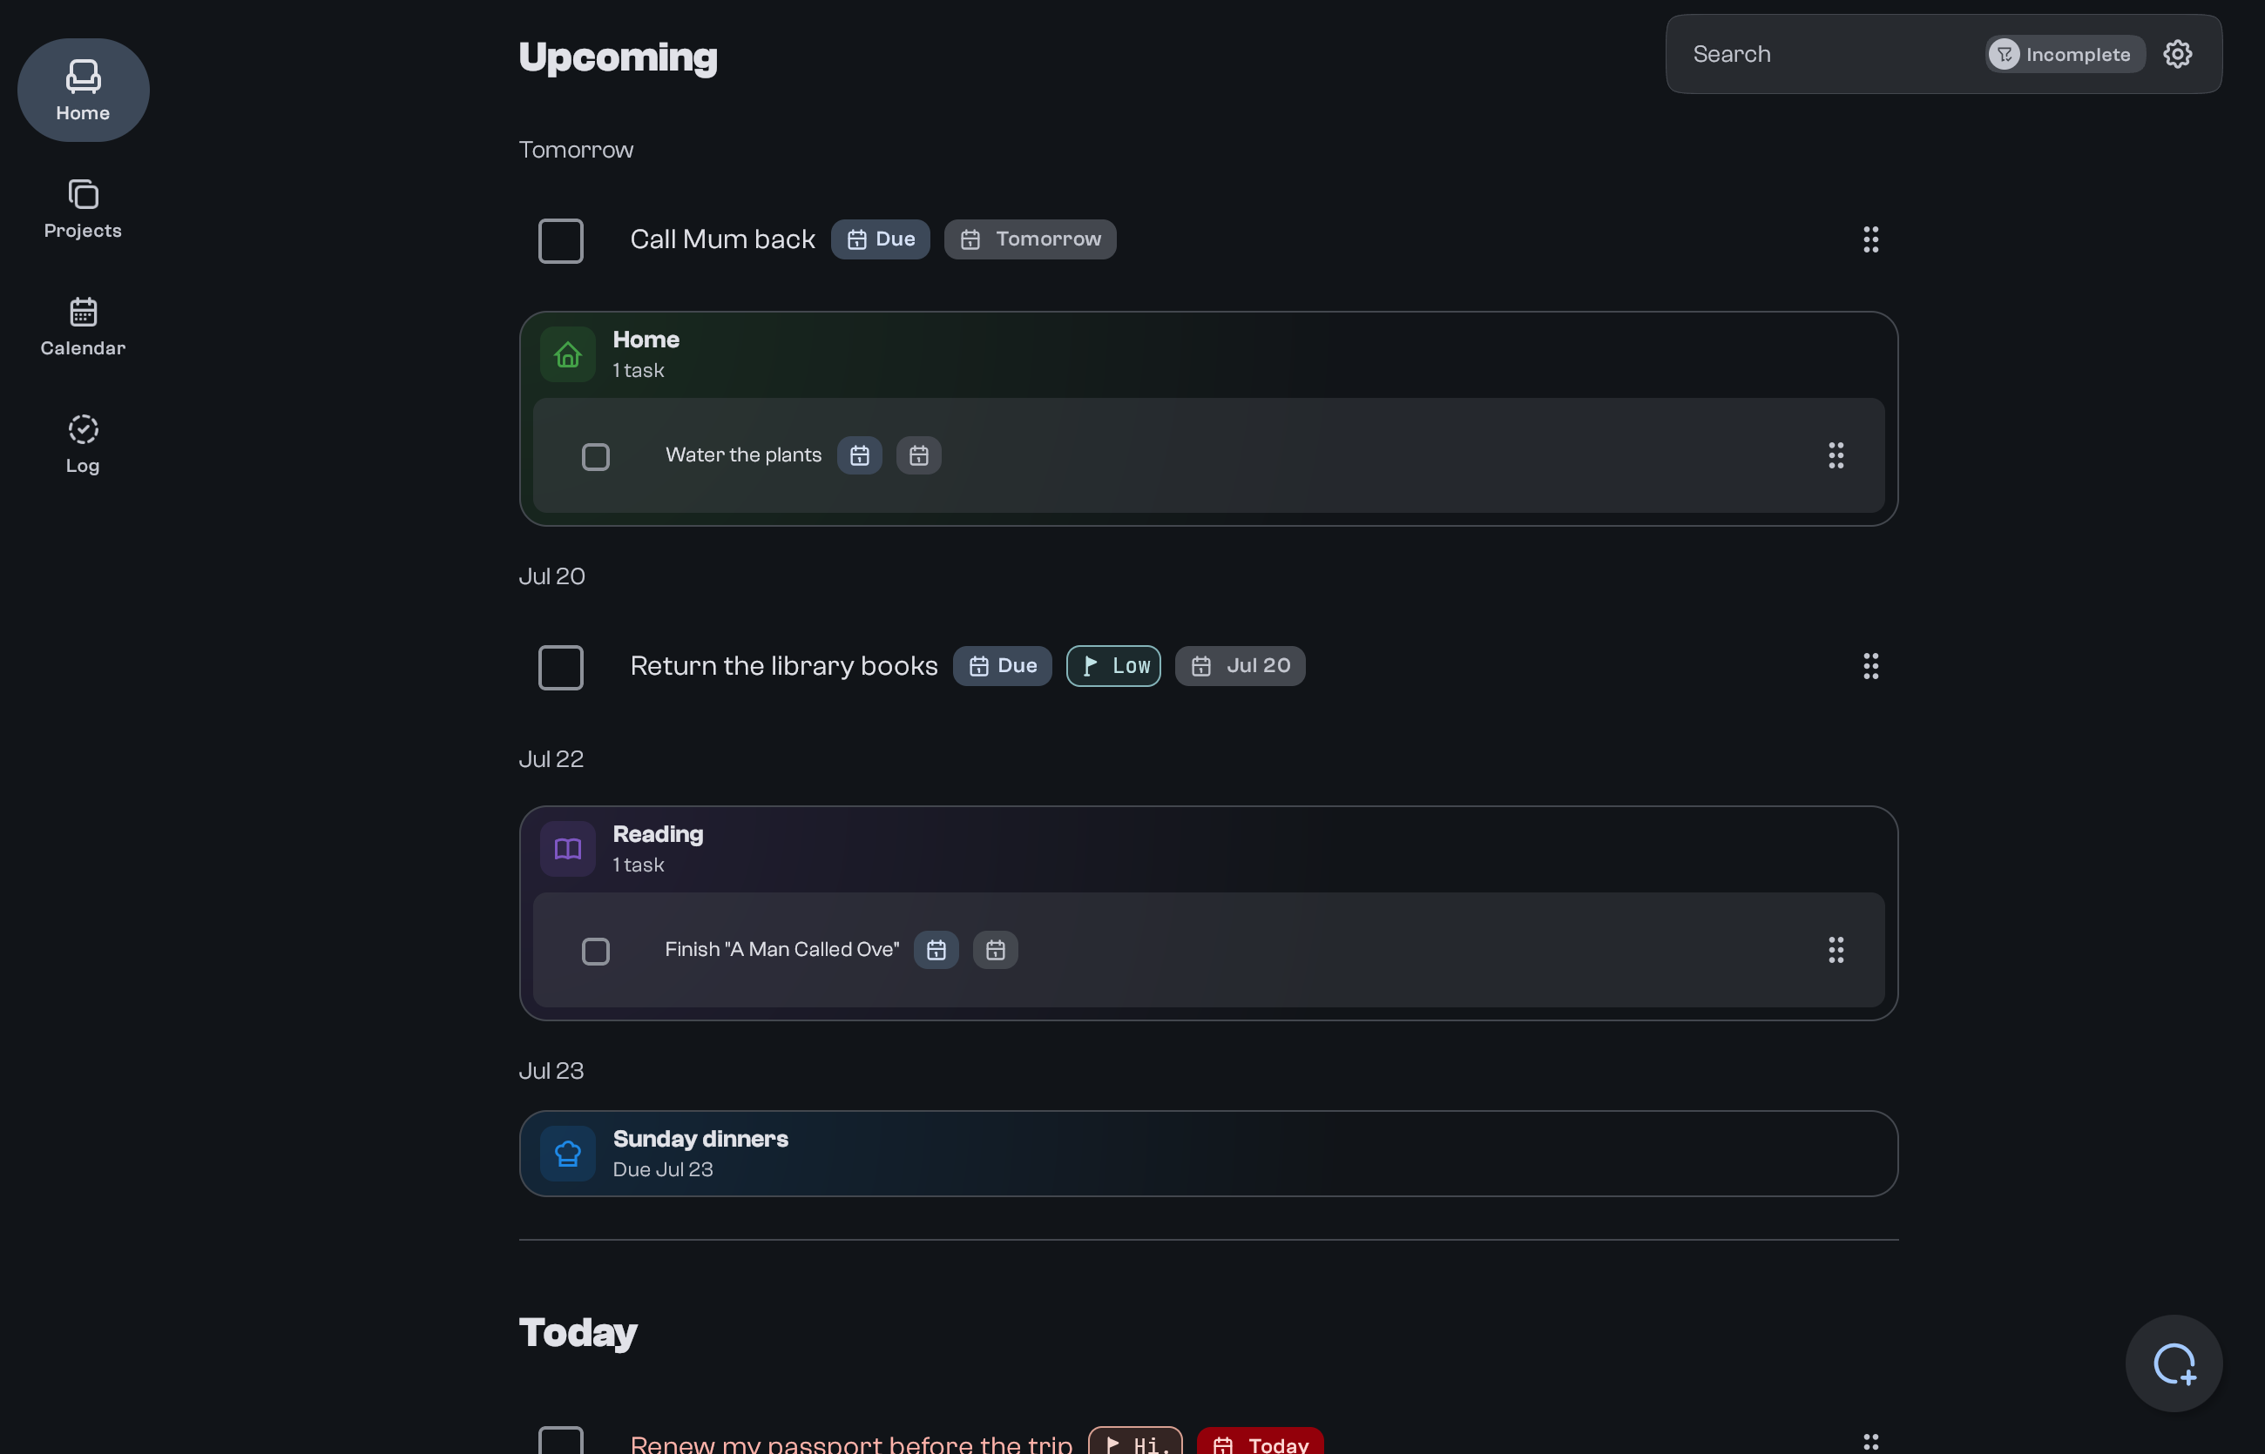2265x1454 pixels.
Task: Click the add new task floating button
Action: coord(2174,1363)
